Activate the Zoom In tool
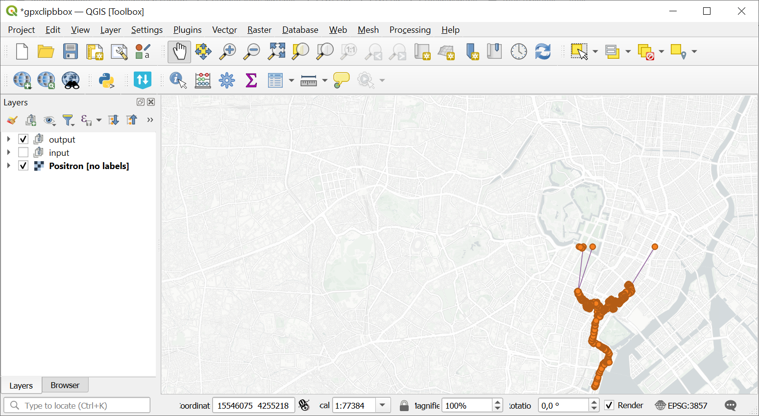 227,51
